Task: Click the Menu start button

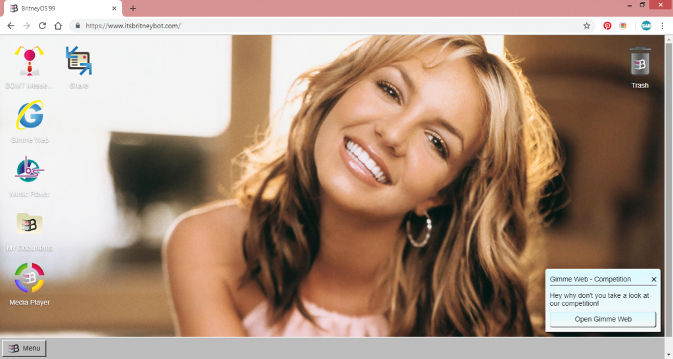Action: pos(24,348)
